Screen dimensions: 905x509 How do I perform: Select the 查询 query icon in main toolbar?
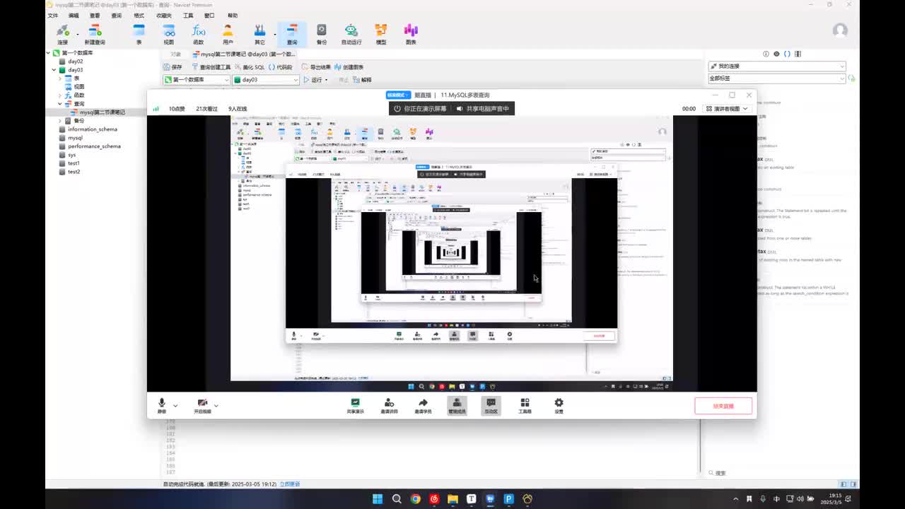pos(292,33)
